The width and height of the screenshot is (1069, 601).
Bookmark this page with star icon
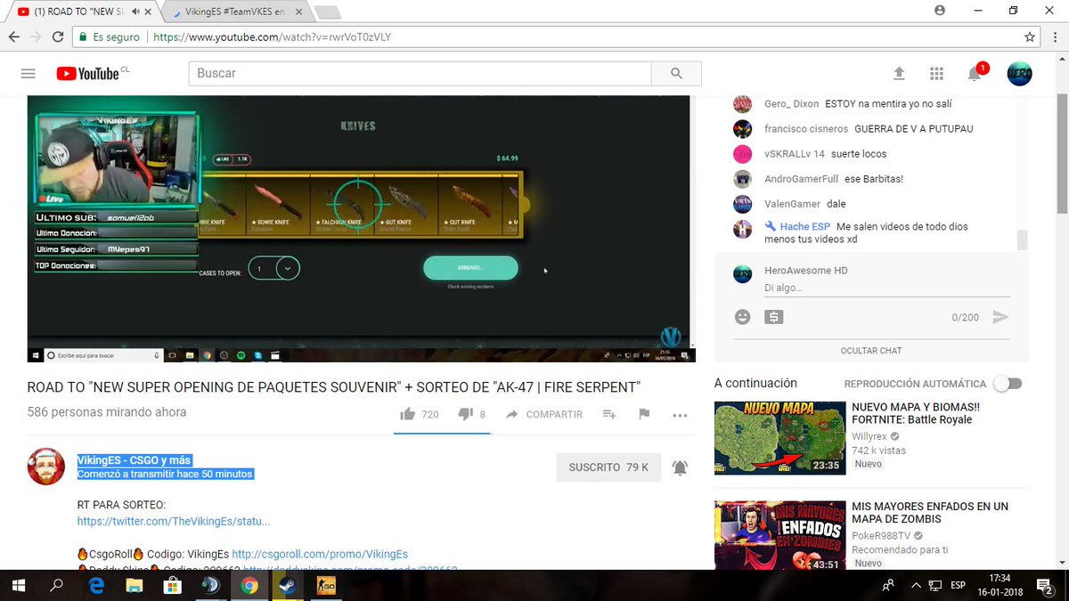tap(1030, 37)
